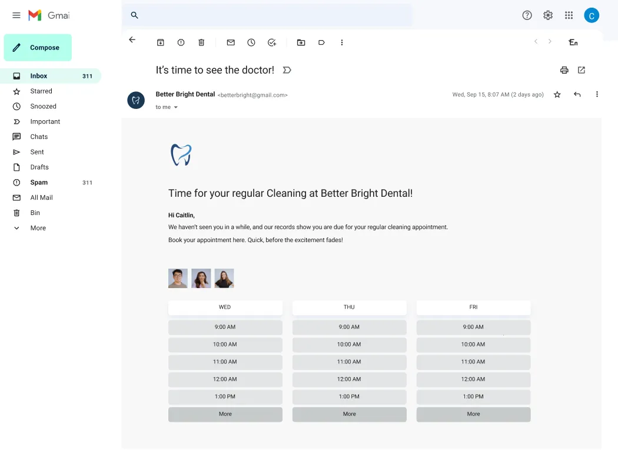This screenshot has height=456, width=618.
Task: Print this email conversation
Action: click(564, 70)
